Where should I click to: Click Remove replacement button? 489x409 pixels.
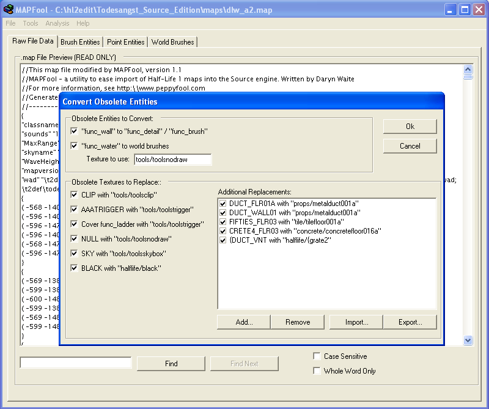pos(298,322)
